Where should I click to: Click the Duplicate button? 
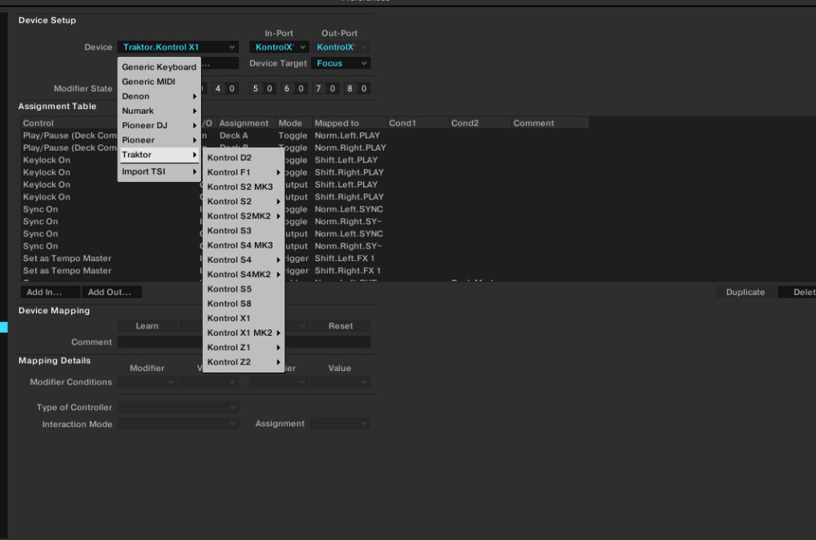click(745, 292)
